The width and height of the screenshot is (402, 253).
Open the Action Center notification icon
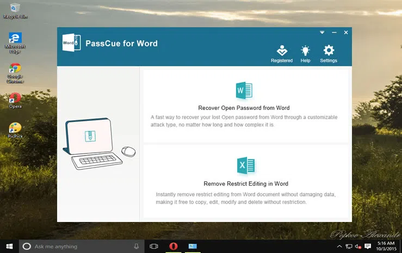pyautogui.click(x=368, y=246)
